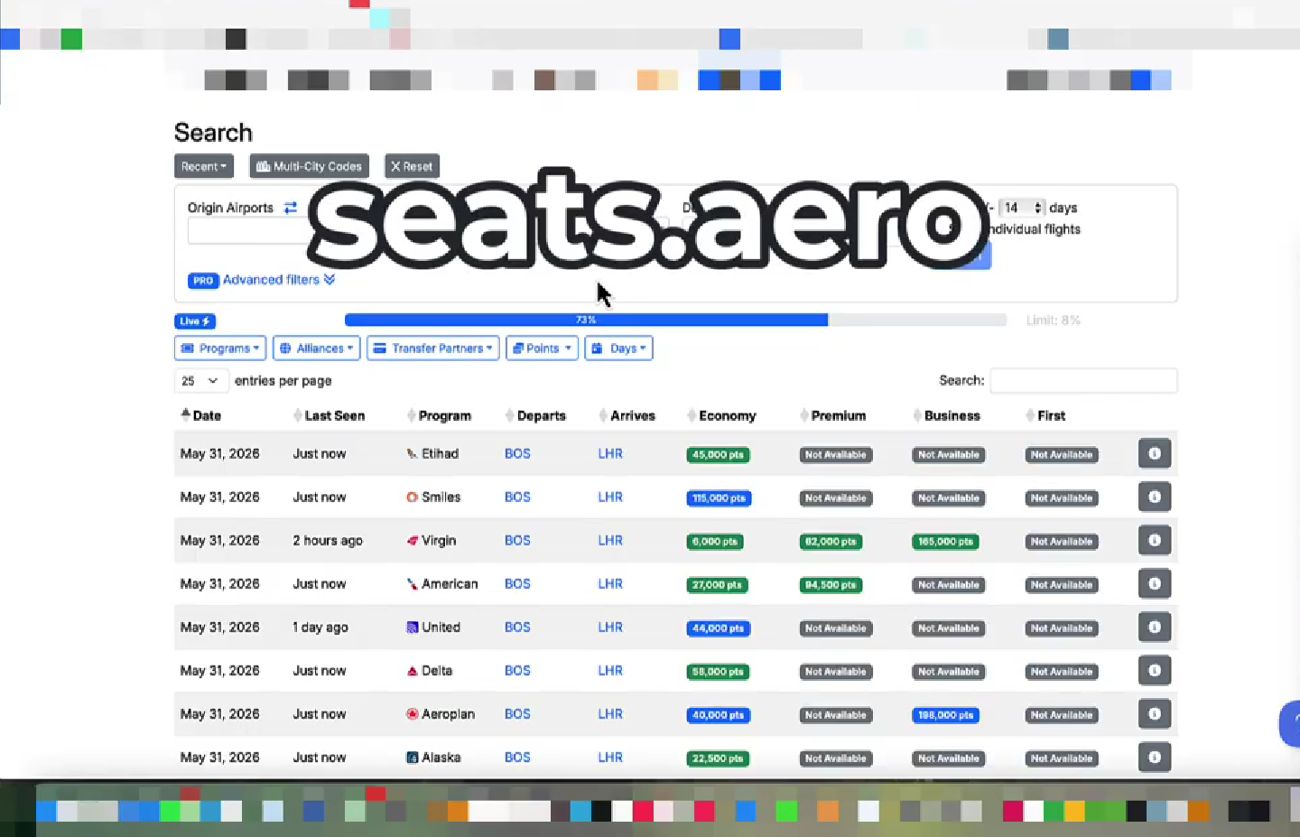Image resolution: width=1300 pixels, height=837 pixels.
Task: Change the entries per page selector
Action: pyautogui.click(x=201, y=381)
